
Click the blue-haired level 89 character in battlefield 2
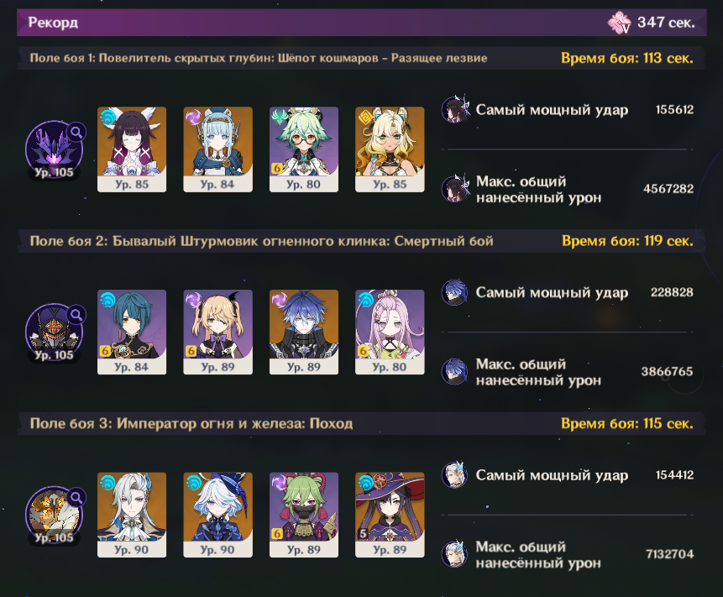[304, 332]
